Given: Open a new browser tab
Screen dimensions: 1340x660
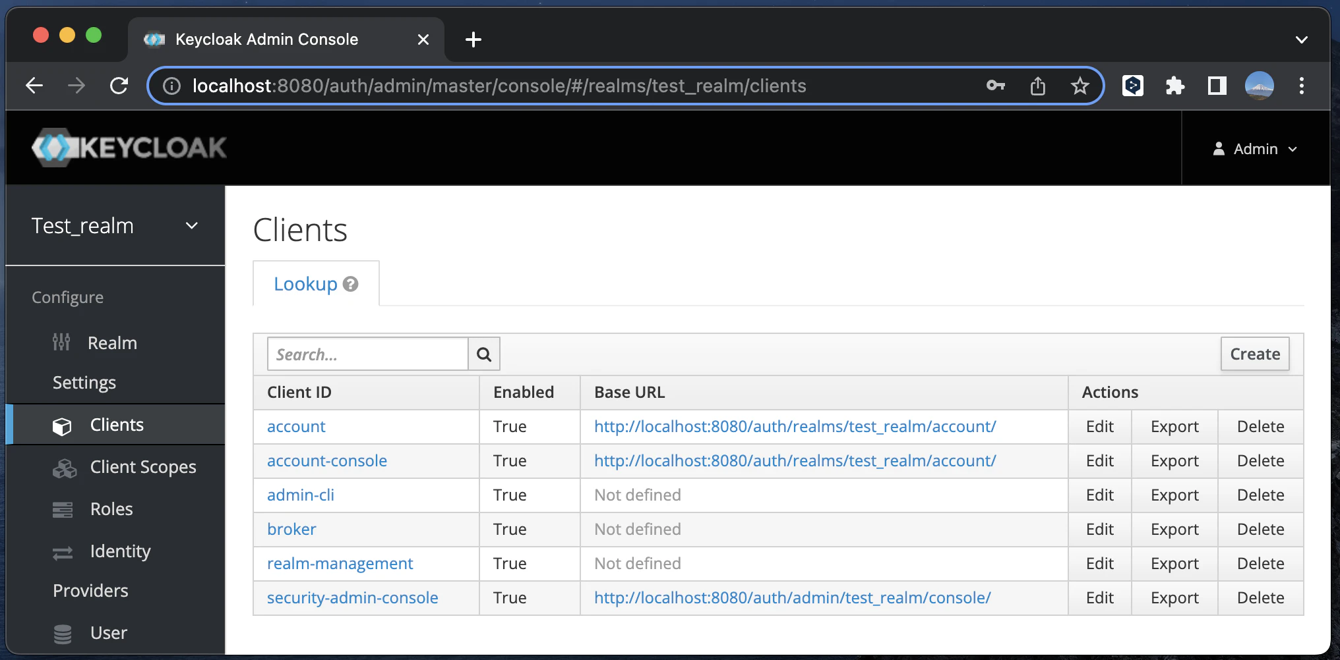Looking at the screenshot, I should pos(473,40).
